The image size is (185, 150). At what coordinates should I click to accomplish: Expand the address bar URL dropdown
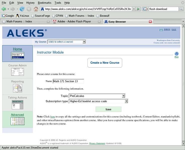pyautogui.click(x=134, y=9)
